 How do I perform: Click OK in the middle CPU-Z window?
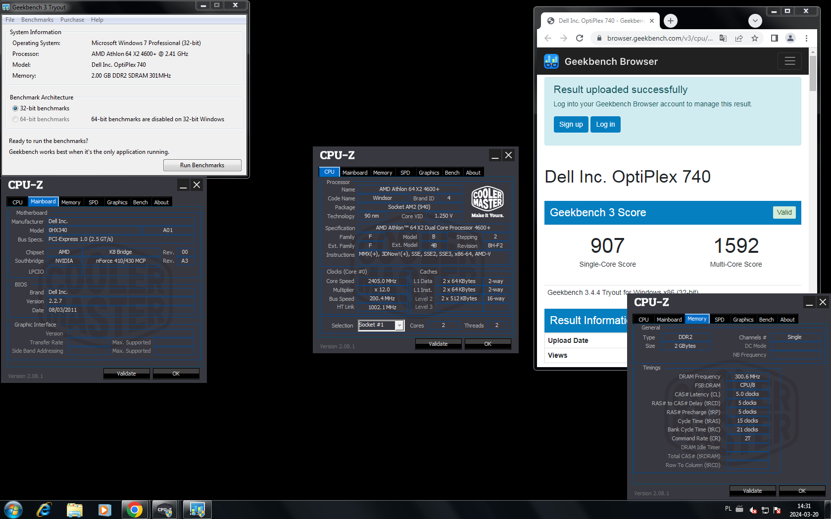488,344
